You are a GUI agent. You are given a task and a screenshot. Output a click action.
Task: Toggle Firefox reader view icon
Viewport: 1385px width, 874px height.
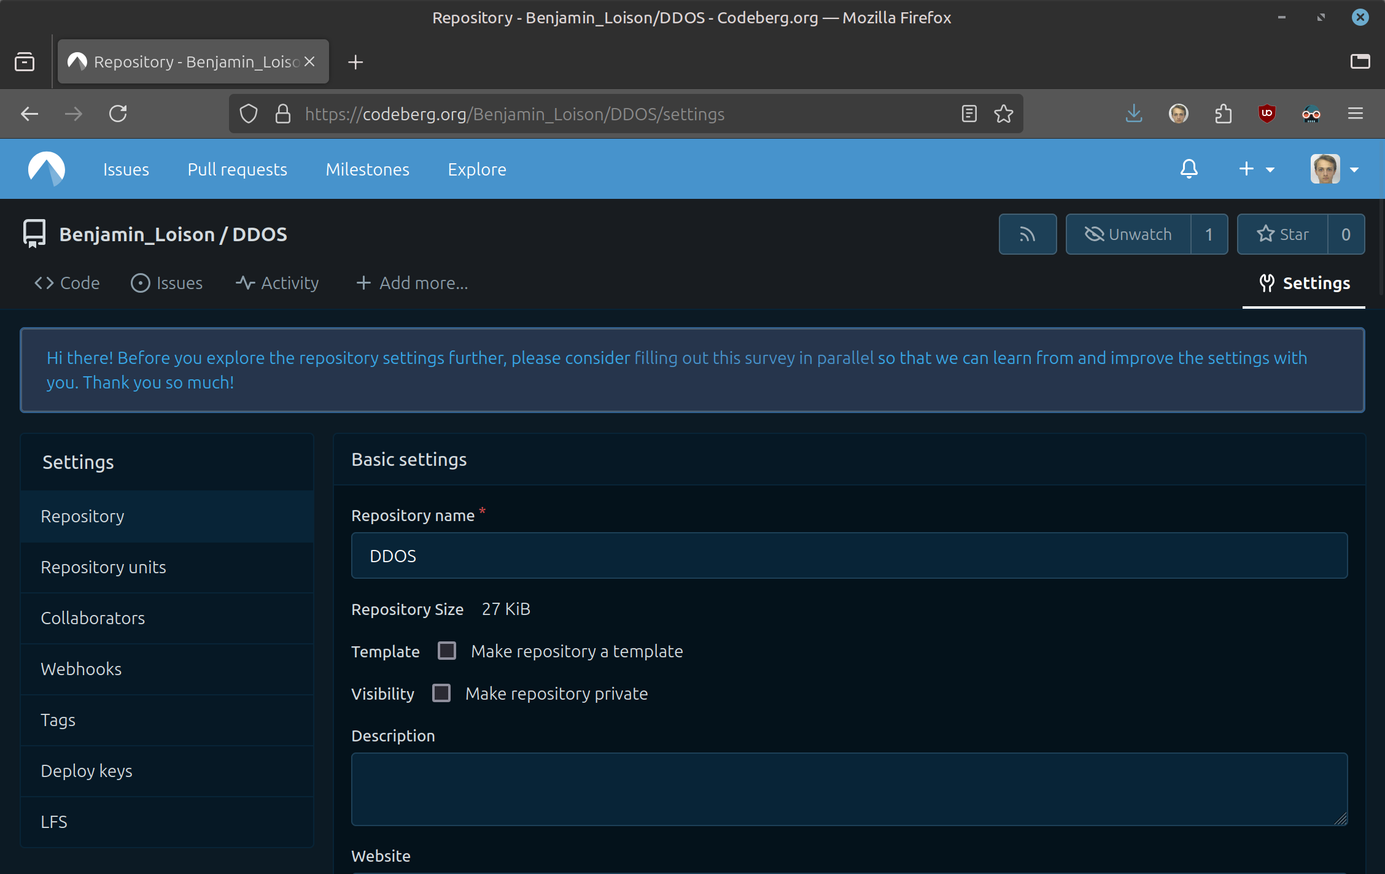tap(969, 114)
